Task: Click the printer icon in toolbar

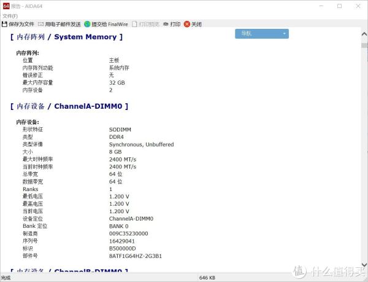Action: [166, 25]
